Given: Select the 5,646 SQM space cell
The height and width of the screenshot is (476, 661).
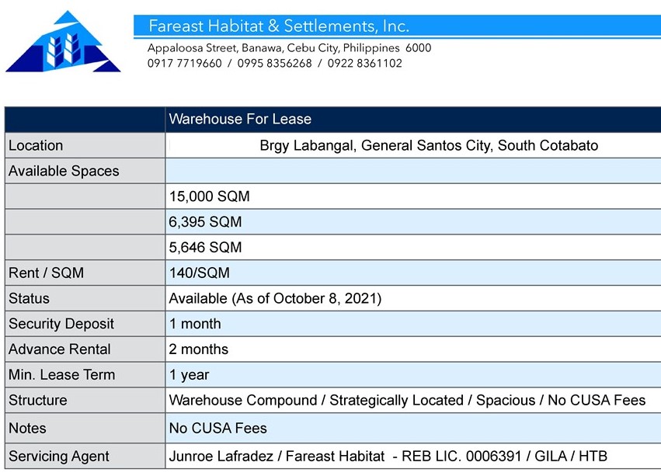Looking at the screenshot, I should [205, 248].
